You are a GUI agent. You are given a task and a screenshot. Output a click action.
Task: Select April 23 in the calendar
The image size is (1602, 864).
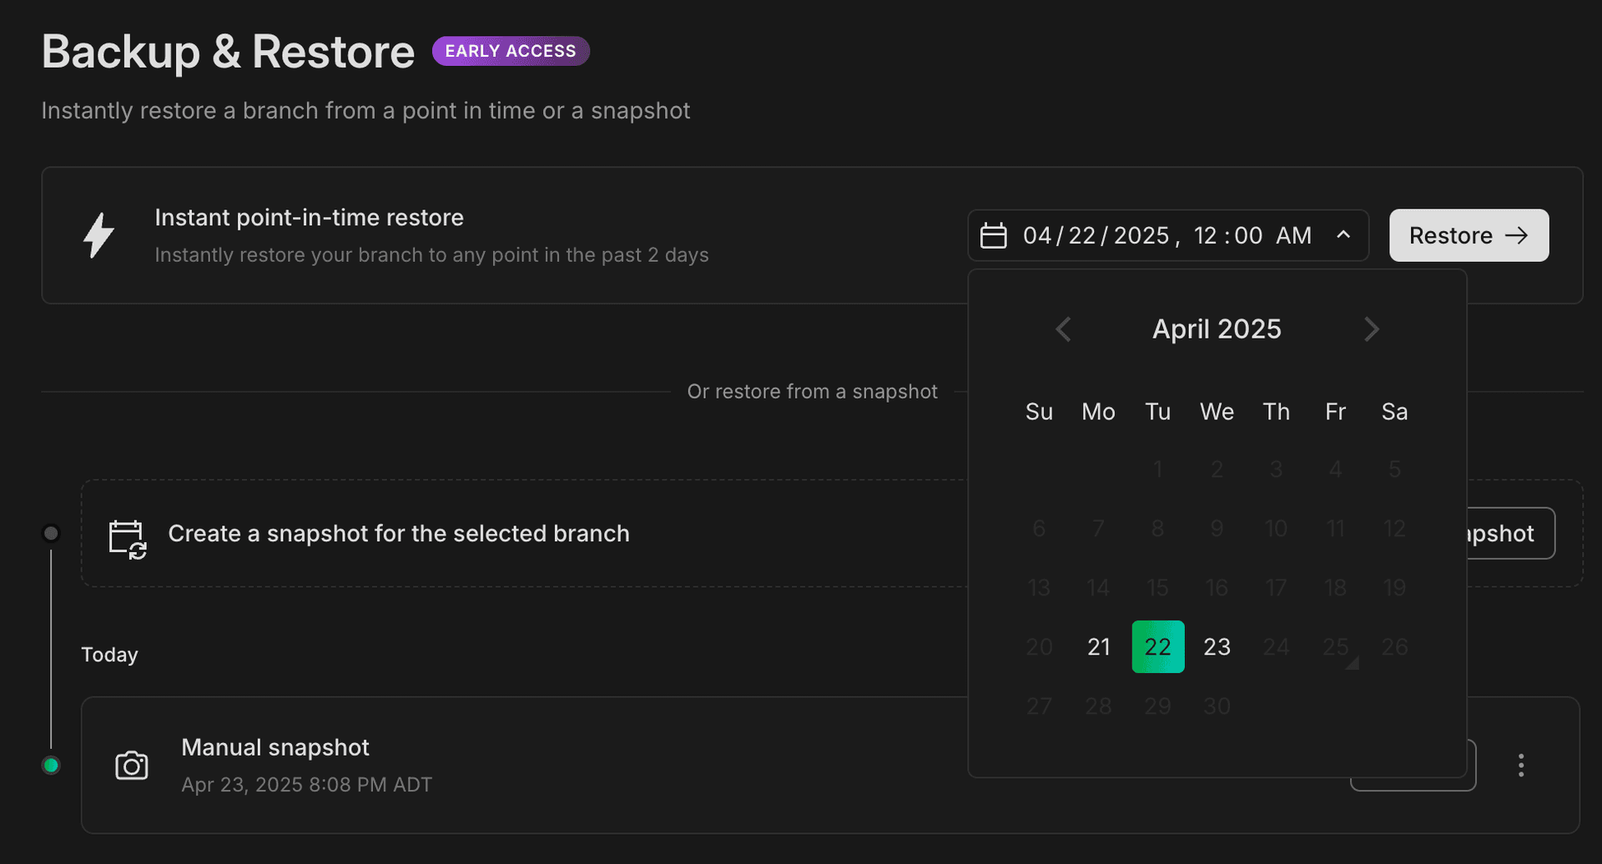pyautogui.click(x=1217, y=646)
